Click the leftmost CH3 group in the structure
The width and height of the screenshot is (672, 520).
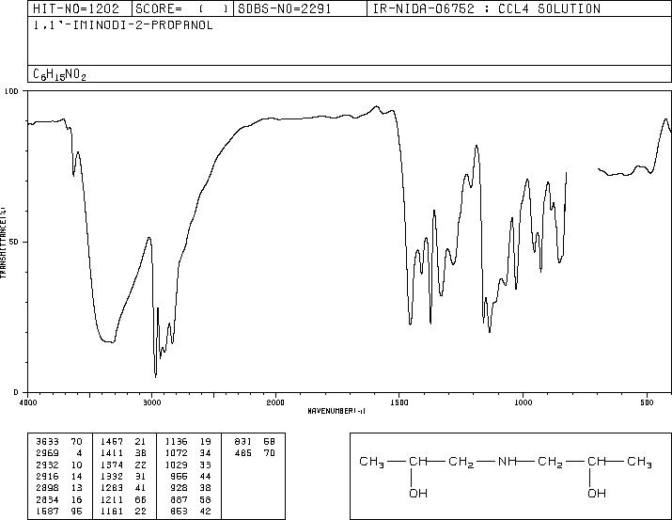point(371,462)
